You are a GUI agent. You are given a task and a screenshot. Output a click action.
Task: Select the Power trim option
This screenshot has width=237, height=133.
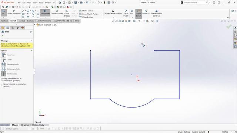pos(8,55)
